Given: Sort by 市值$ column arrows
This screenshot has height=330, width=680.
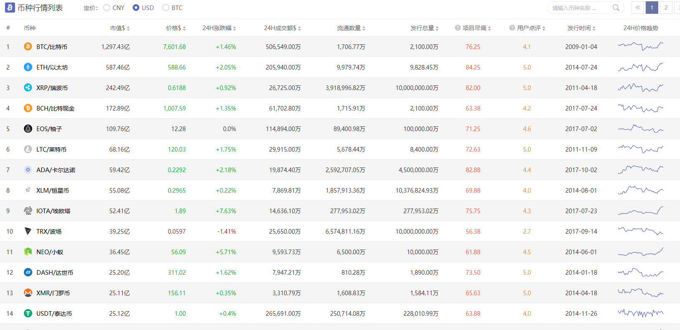Looking at the screenshot, I should (x=128, y=28).
